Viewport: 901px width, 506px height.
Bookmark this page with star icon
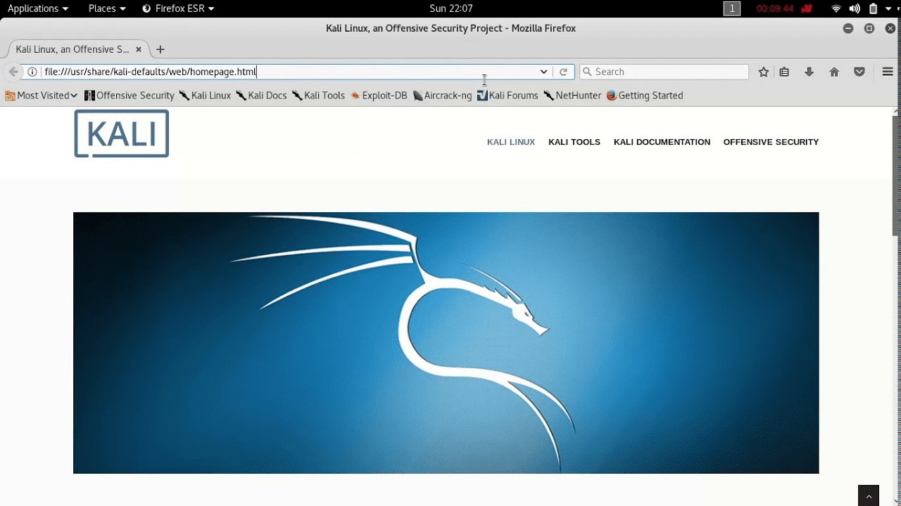pos(764,72)
